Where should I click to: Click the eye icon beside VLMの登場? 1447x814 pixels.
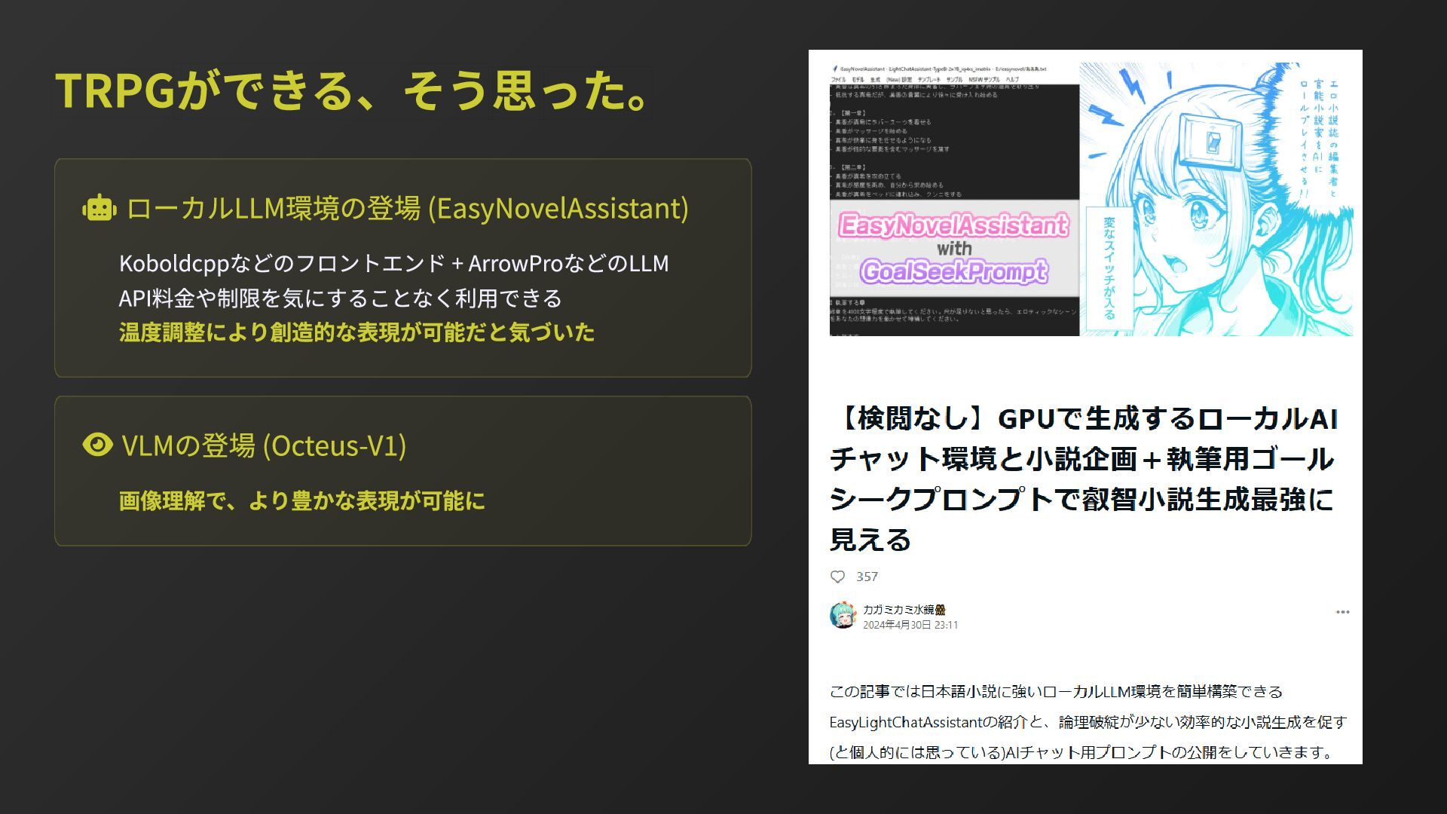tap(97, 445)
